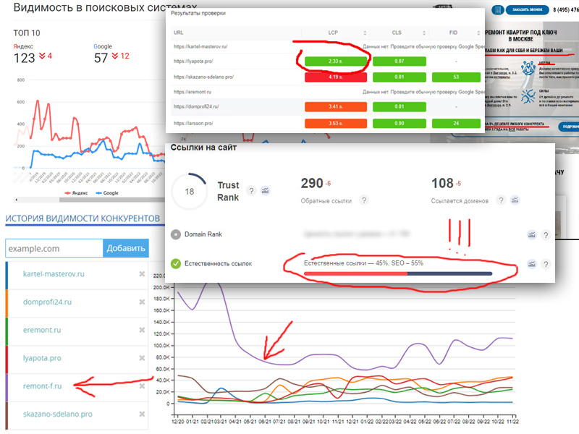Image resolution: width=579 pixels, height=434 pixels.
Task: Open chart icon next to Ссылается доменов
Action: pos(515,200)
